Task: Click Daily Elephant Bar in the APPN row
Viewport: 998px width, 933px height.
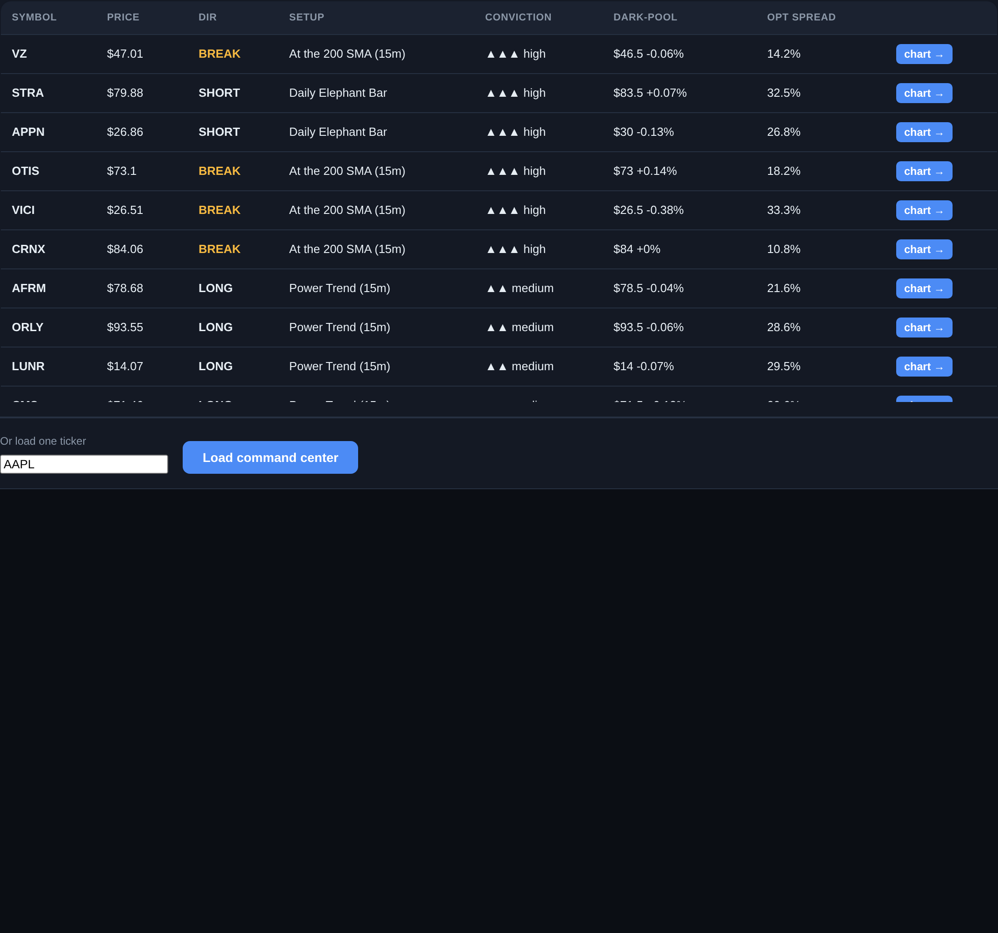Action: 338,132
